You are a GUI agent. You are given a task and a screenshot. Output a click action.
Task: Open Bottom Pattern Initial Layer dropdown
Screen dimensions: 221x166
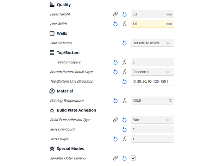152,72
